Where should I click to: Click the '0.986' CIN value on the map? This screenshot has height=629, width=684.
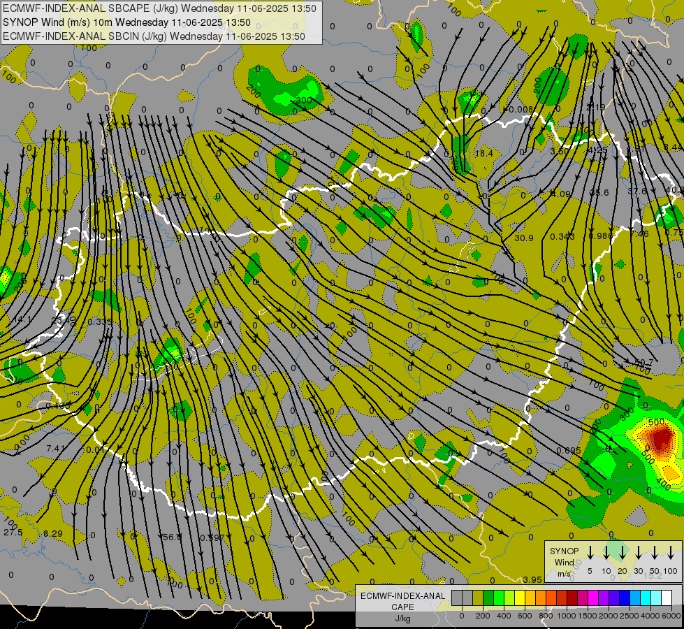pos(601,236)
